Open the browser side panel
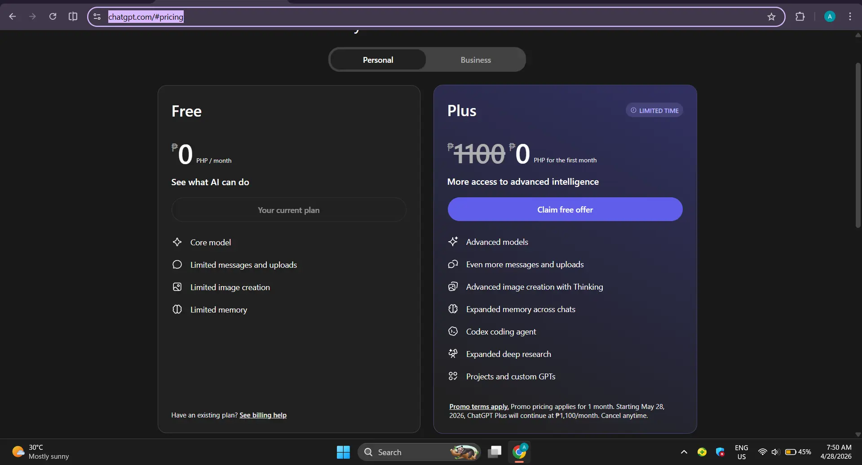This screenshot has height=465, width=862. 73,17
